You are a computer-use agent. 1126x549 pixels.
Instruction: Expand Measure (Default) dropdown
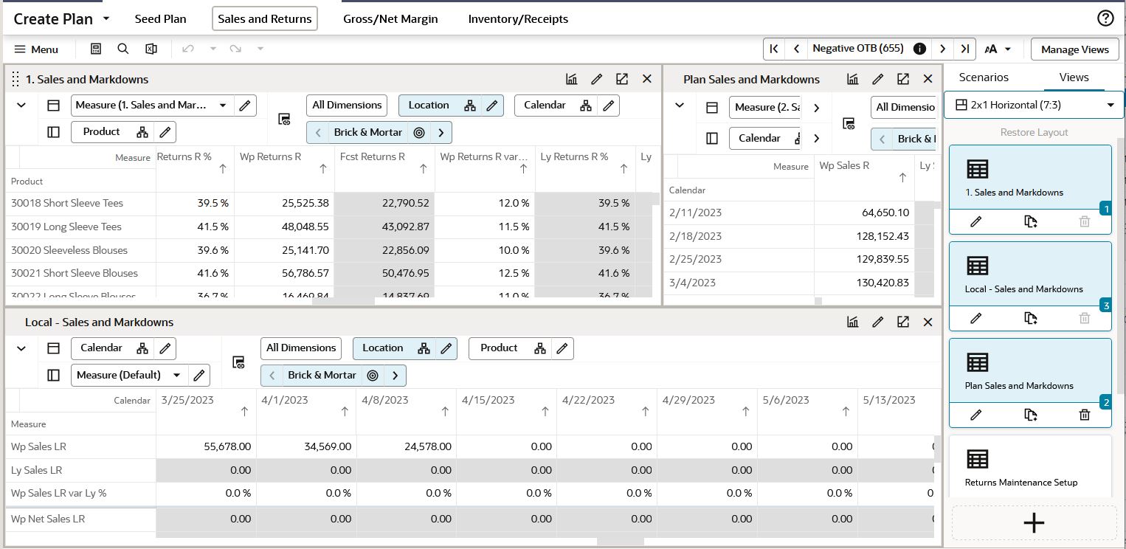pyautogui.click(x=177, y=375)
